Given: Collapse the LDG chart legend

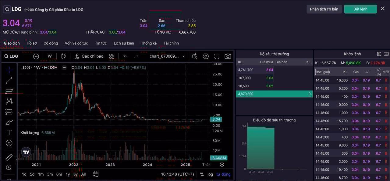Looking at the screenshot, I should tap(64, 68).
